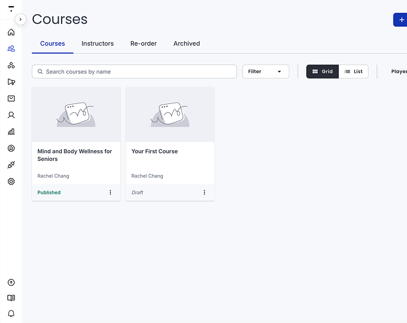Click the logo icon at sidebar top
Screen dimensions: 407x323
[x=11, y=8]
